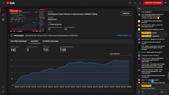Click Roman Kuptsov chat message
The height and width of the screenshot is (95, 169).
(152, 66)
